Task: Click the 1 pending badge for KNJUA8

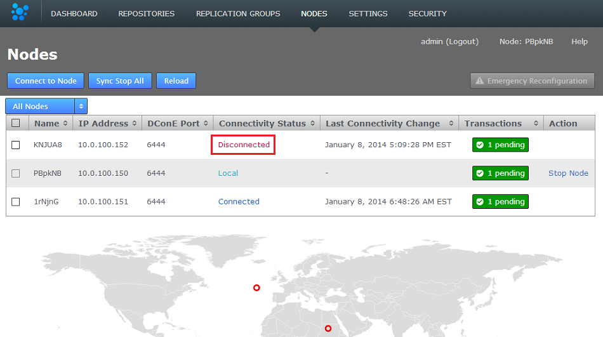Action: click(x=500, y=145)
